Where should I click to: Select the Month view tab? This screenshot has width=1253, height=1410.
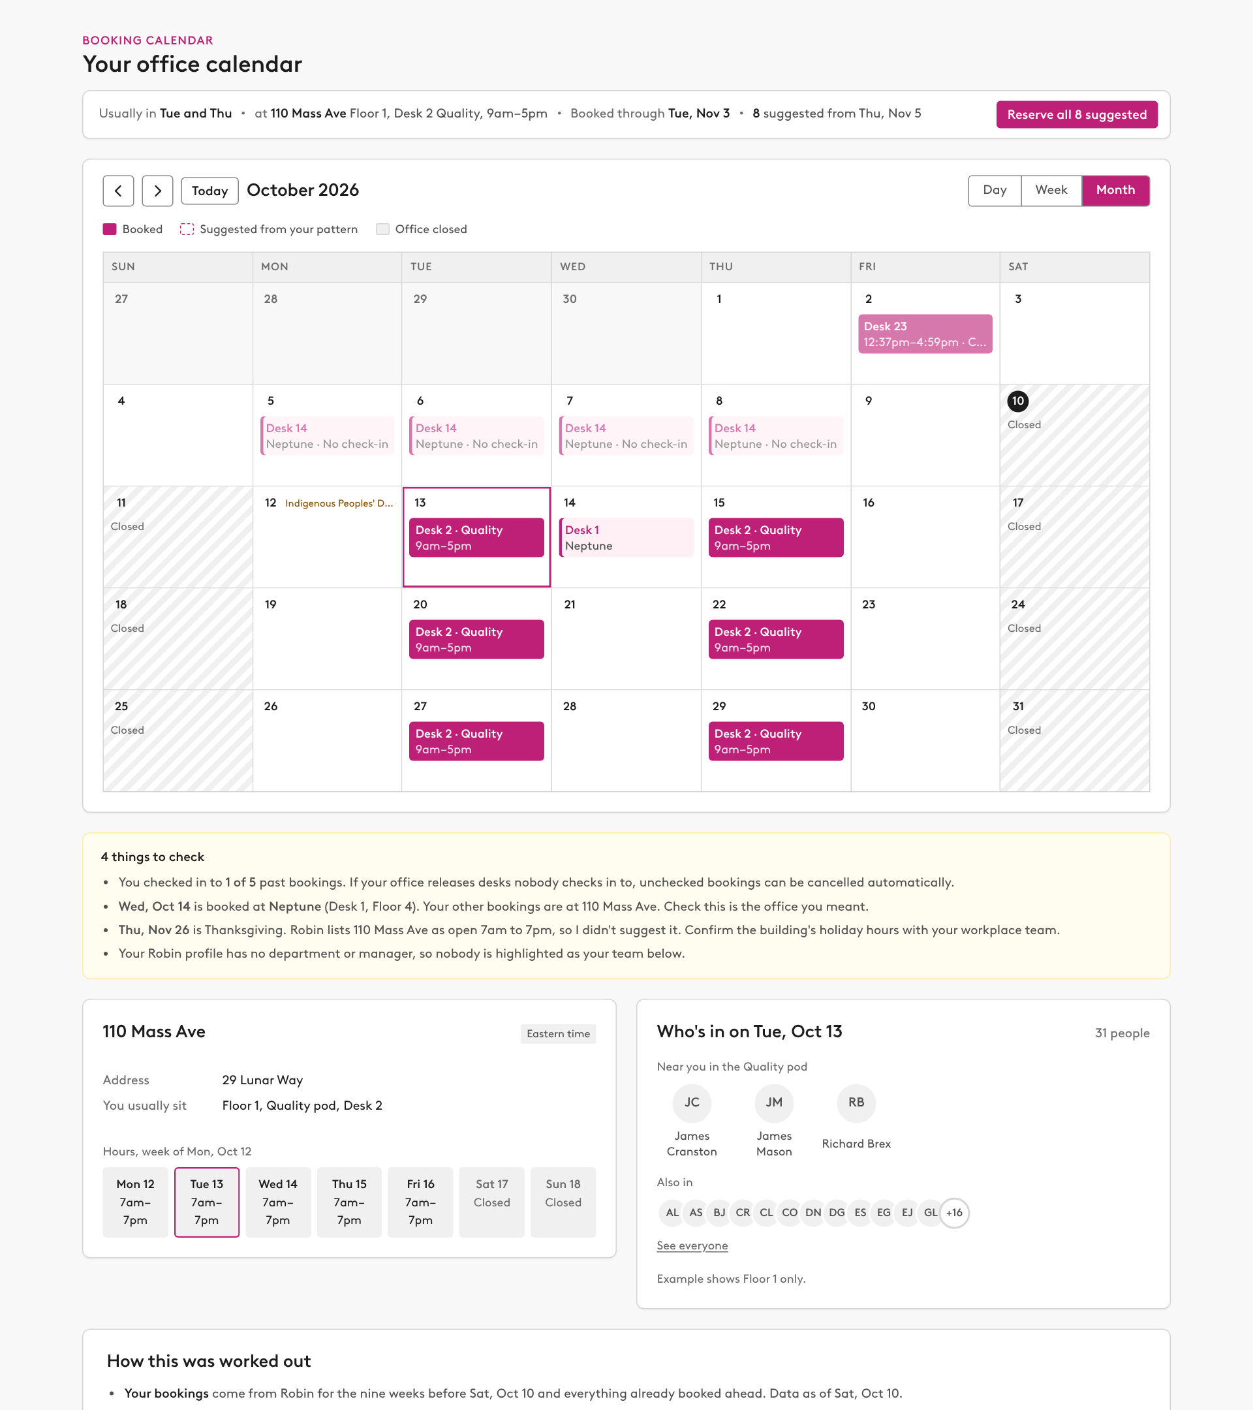(x=1115, y=191)
